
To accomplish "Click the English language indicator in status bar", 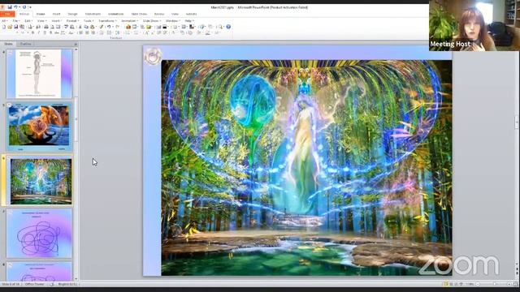I will 67,284.
